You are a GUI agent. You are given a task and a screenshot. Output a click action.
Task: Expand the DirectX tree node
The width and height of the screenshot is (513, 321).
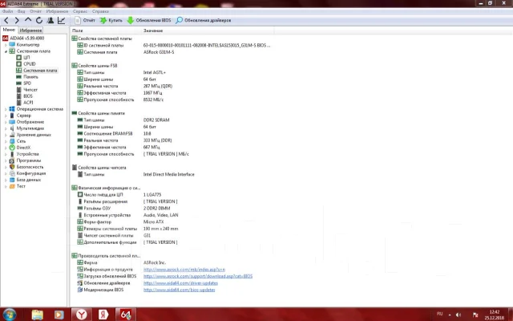tap(6, 148)
